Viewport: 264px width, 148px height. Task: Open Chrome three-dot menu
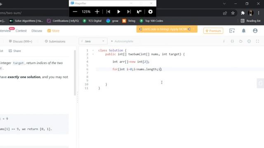coord(259,13)
